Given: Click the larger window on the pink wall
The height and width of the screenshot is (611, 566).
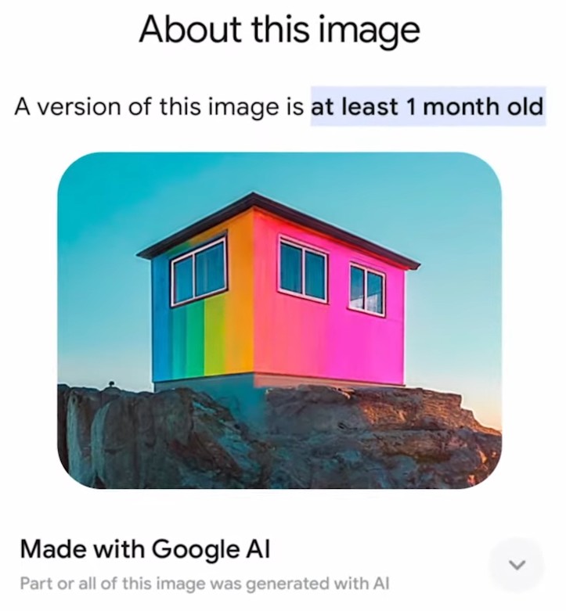Looking at the screenshot, I should (303, 268).
